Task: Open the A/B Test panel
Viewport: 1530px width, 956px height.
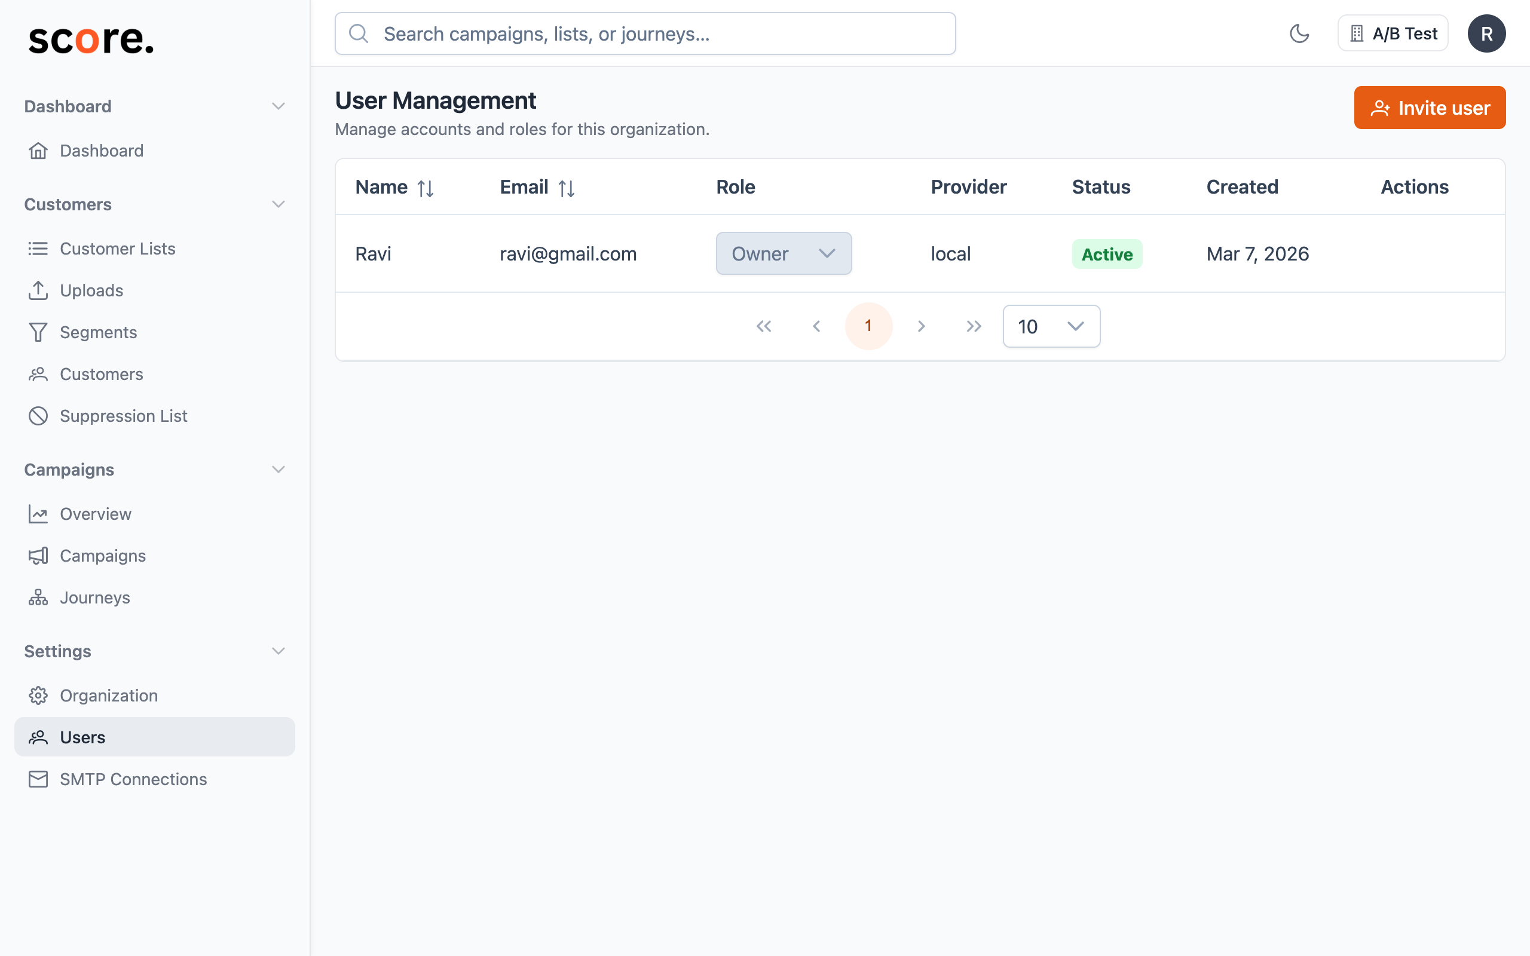Action: pyautogui.click(x=1393, y=33)
